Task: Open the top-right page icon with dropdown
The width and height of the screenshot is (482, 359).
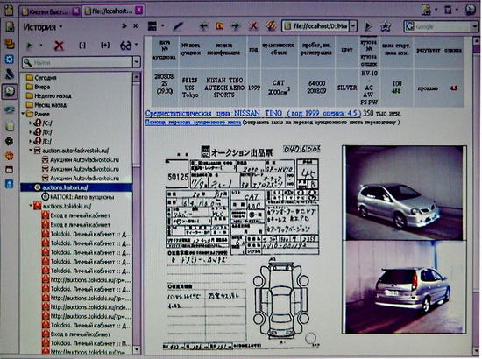Action: [426, 10]
